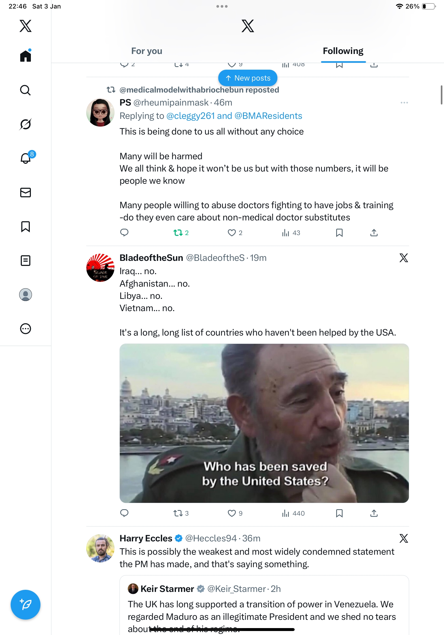Screen dimensions: 444x635
Task: Open more options on PS's post
Action: pyautogui.click(x=404, y=103)
